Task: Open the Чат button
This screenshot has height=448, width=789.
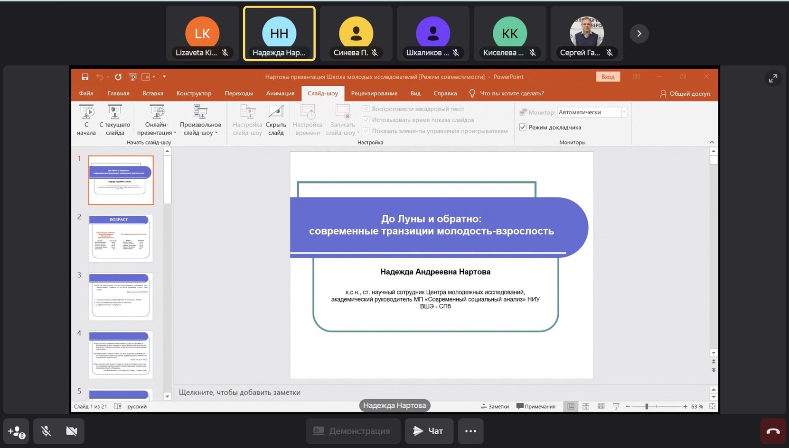Action: pos(429,431)
